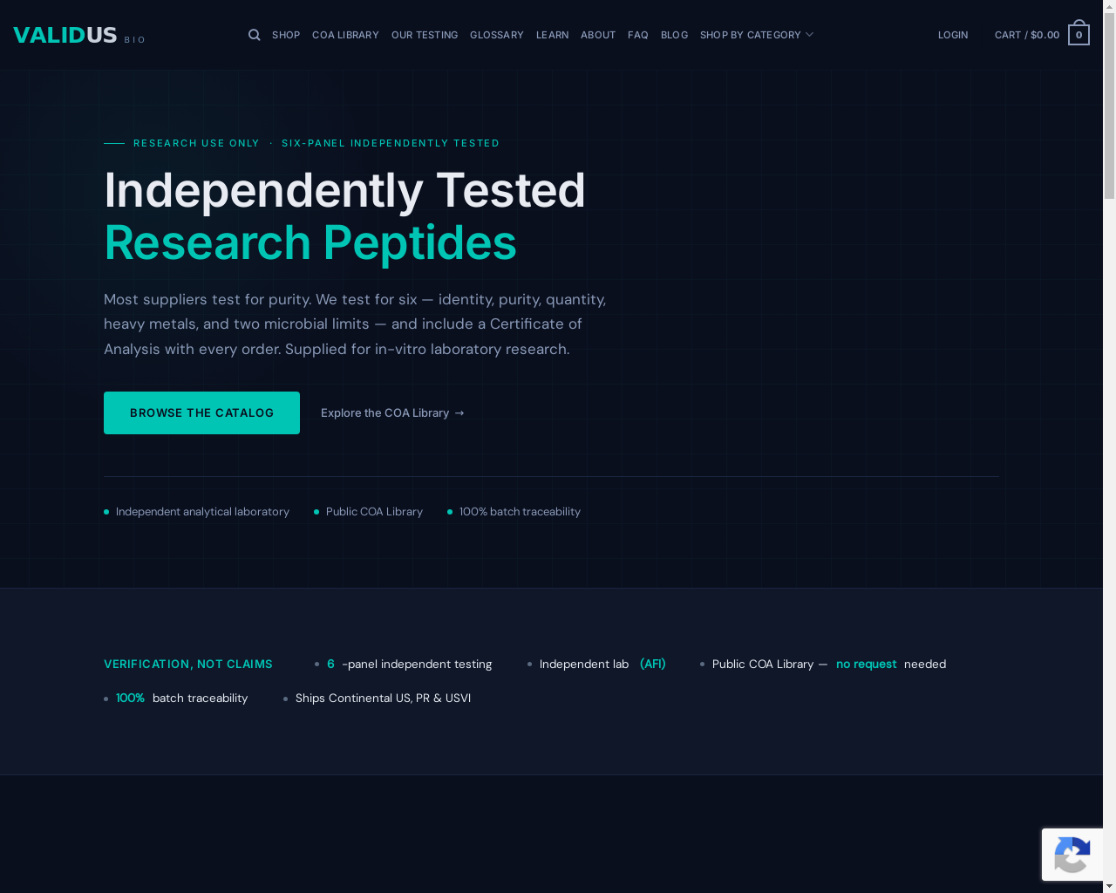The width and height of the screenshot is (1116, 893).
Task: Click Browse the Catalog button
Action: pos(201,412)
